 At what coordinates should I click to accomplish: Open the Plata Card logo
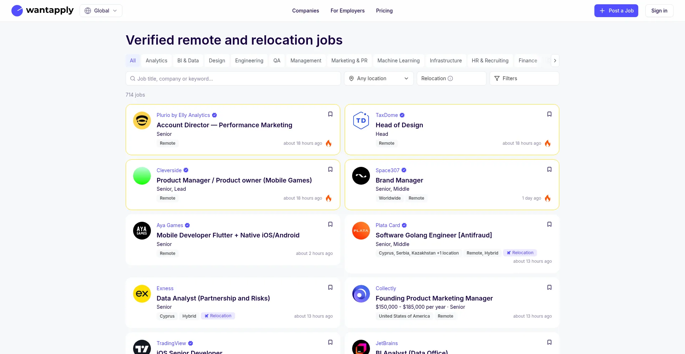coord(361,231)
